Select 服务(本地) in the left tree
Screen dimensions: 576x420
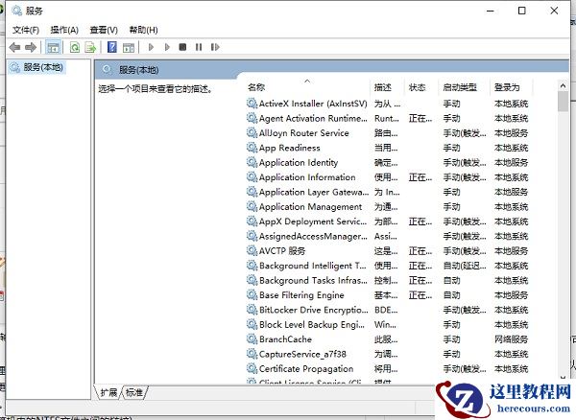37,67
